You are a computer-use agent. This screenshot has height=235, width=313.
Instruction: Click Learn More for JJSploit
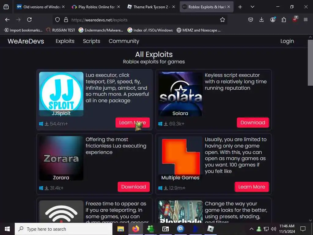(x=133, y=122)
